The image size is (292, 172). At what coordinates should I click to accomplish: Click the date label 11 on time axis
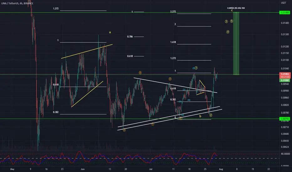173,169
